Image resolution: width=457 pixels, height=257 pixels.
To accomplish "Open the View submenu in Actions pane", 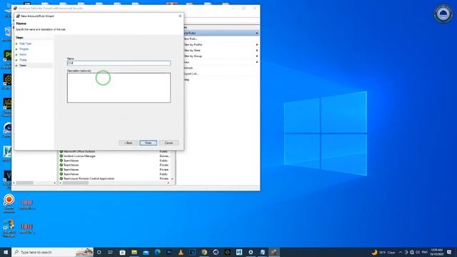I will point(221,62).
